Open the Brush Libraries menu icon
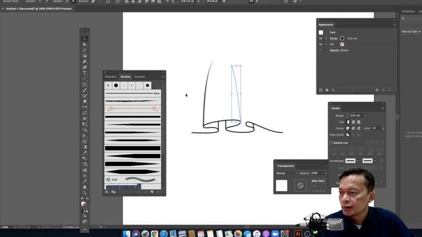 point(107,192)
